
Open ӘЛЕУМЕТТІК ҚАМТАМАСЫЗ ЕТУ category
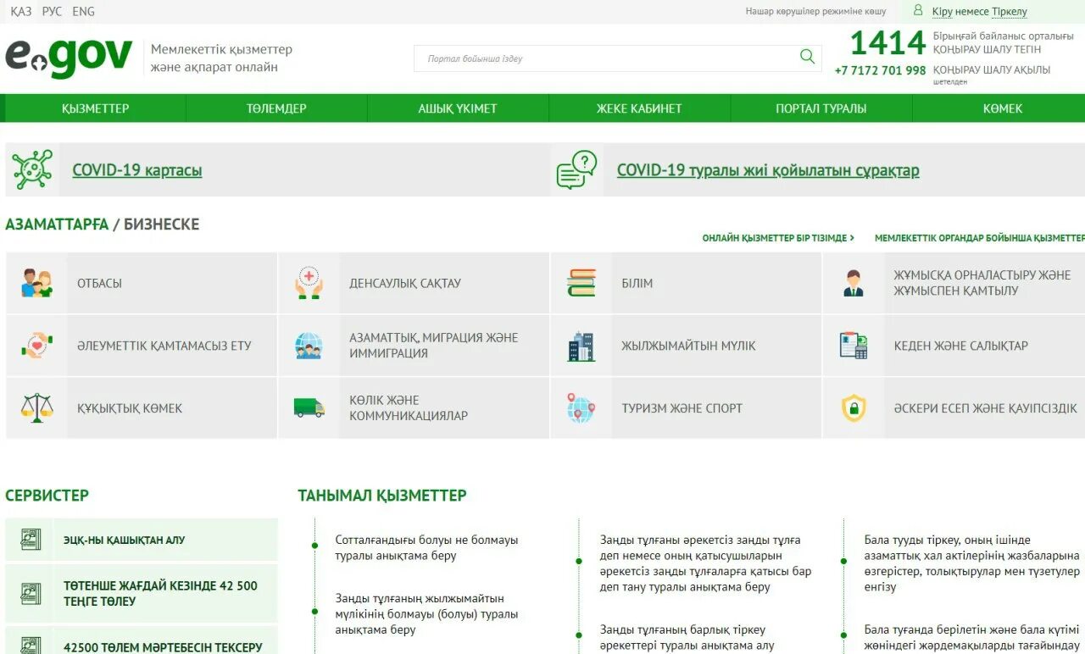click(142, 346)
